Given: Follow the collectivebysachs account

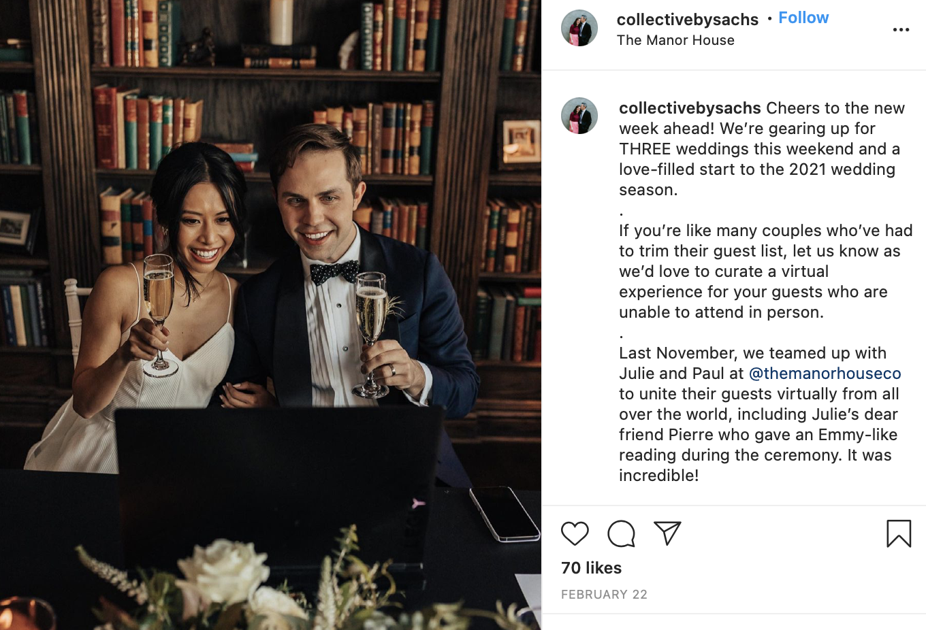Looking at the screenshot, I should click(803, 18).
